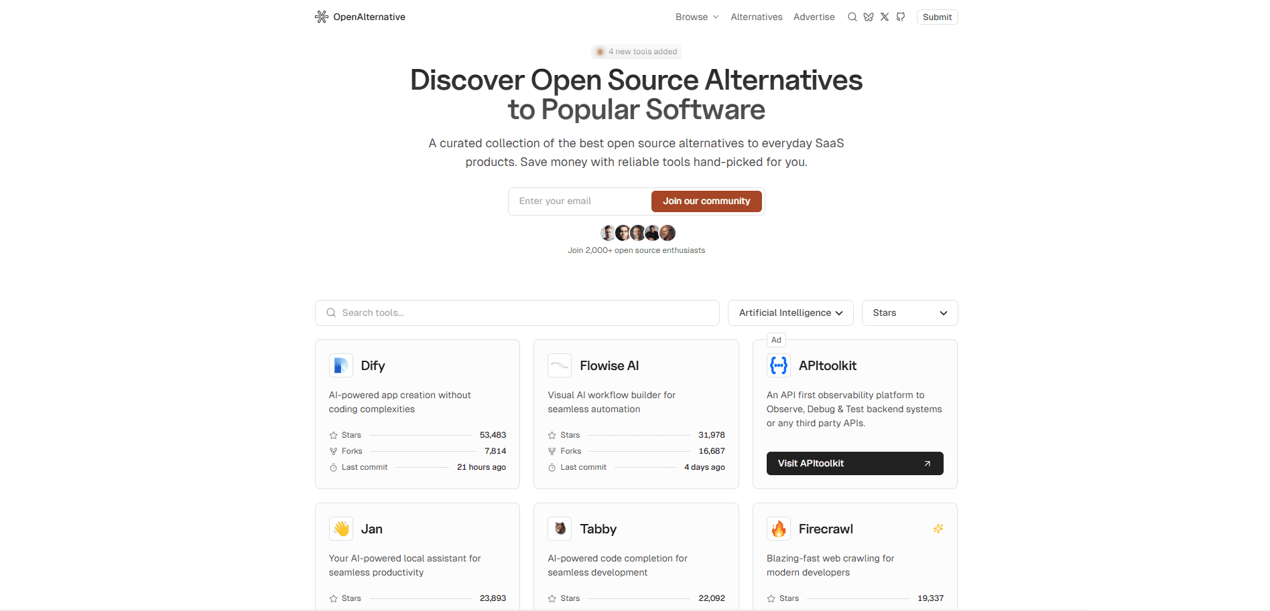Click the Flowise AI Stars star icon
Screen dimensions: 1270x611
[552, 435]
